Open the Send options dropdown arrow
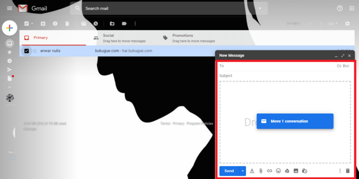This screenshot has width=359, height=179. pos(243,171)
